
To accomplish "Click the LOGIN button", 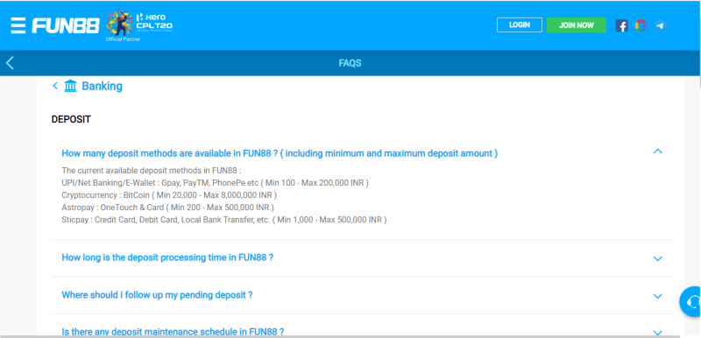I will [x=519, y=25].
